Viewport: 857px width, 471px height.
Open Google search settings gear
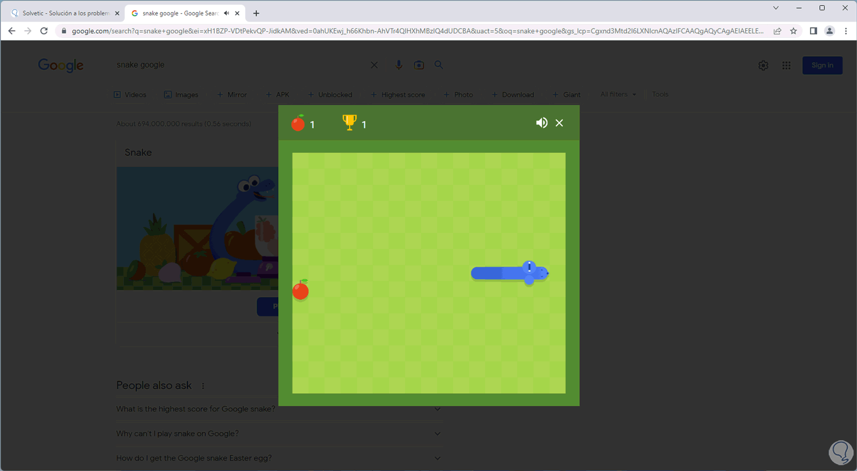tap(763, 66)
